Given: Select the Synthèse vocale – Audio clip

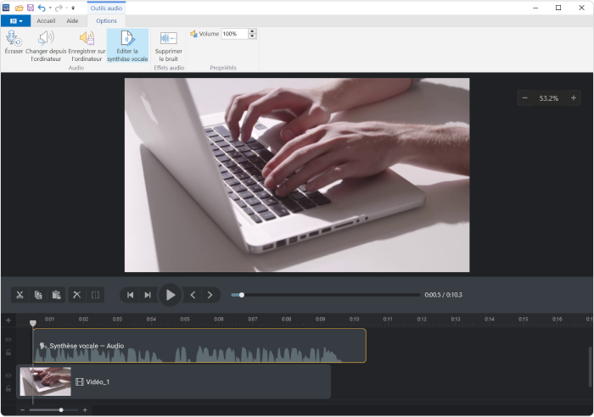Looking at the screenshot, I should coord(199,346).
